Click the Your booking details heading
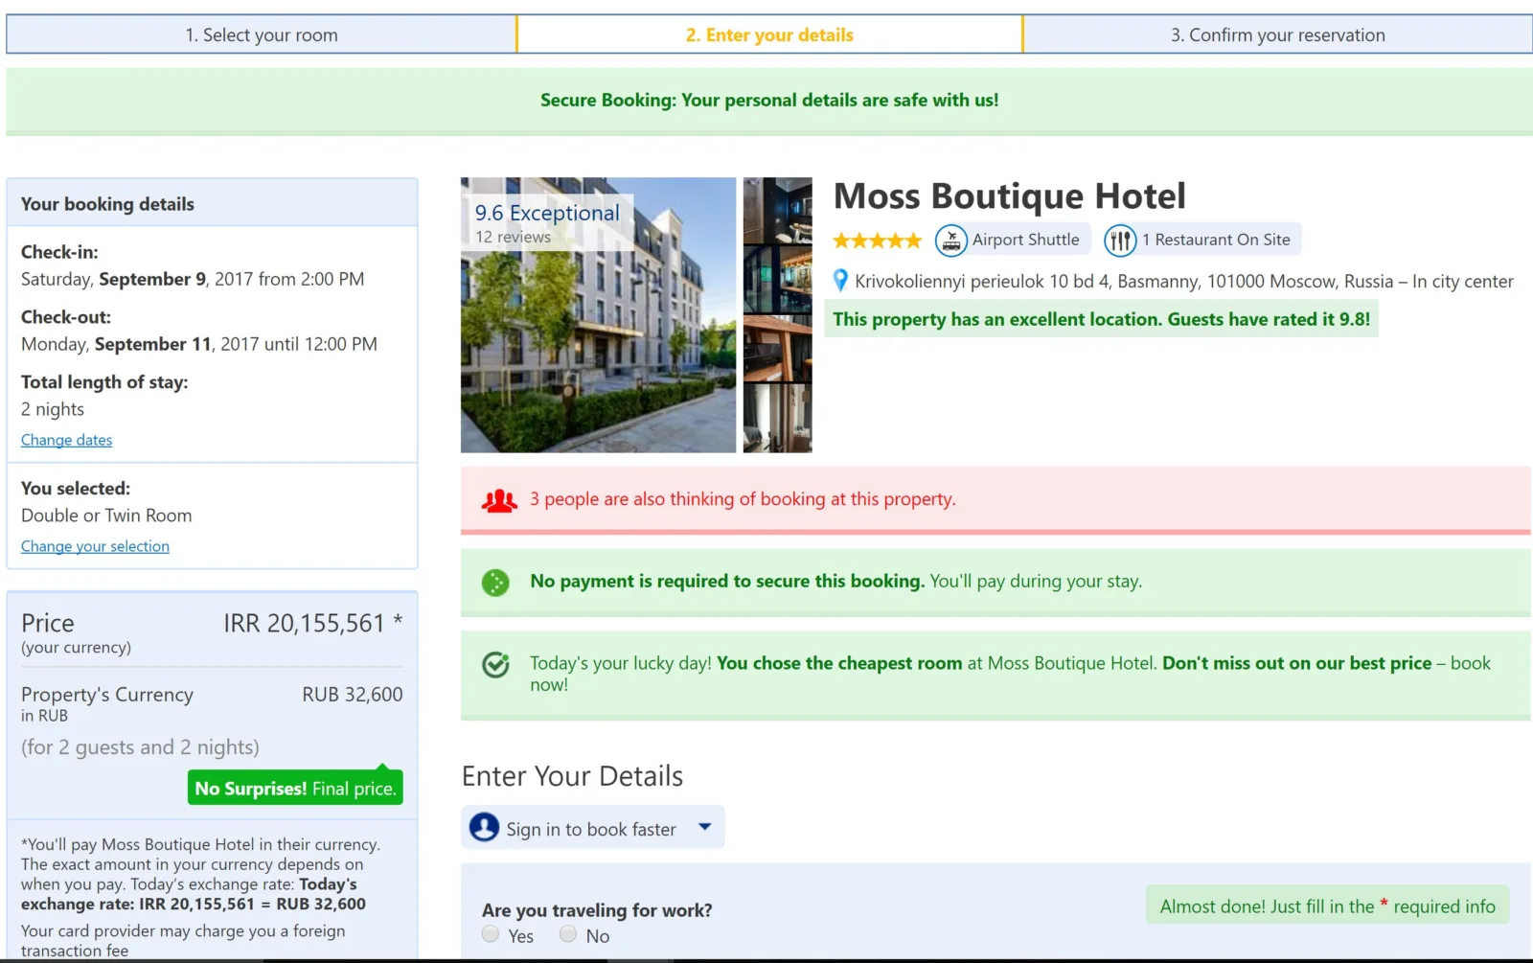Screen dimensions: 1533x963 [x=107, y=204]
